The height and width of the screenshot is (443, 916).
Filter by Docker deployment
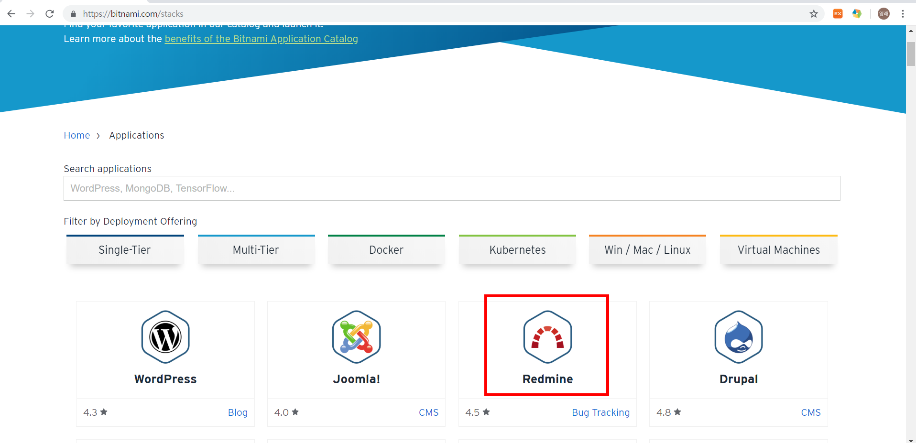click(386, 249)
